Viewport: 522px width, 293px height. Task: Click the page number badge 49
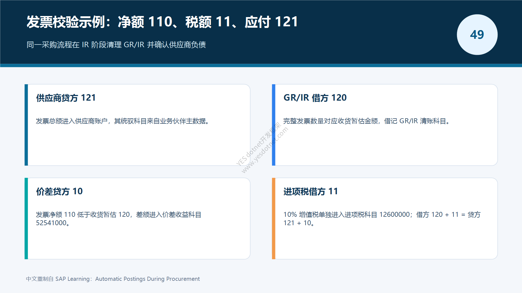(x=477, y=35)
